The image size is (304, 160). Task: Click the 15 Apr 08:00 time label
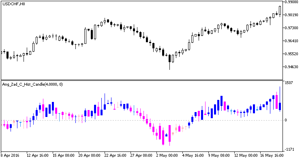(x=63, y=156)
